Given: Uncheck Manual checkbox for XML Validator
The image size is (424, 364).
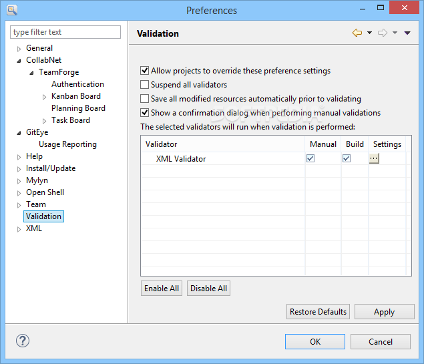Looking at the screenshot, I should (310, 158).
